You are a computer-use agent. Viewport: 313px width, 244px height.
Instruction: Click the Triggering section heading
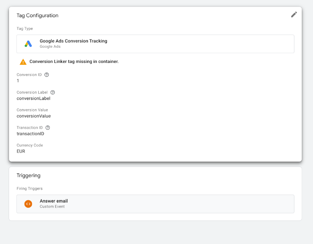pyautogui.click(x=28, y=175)
